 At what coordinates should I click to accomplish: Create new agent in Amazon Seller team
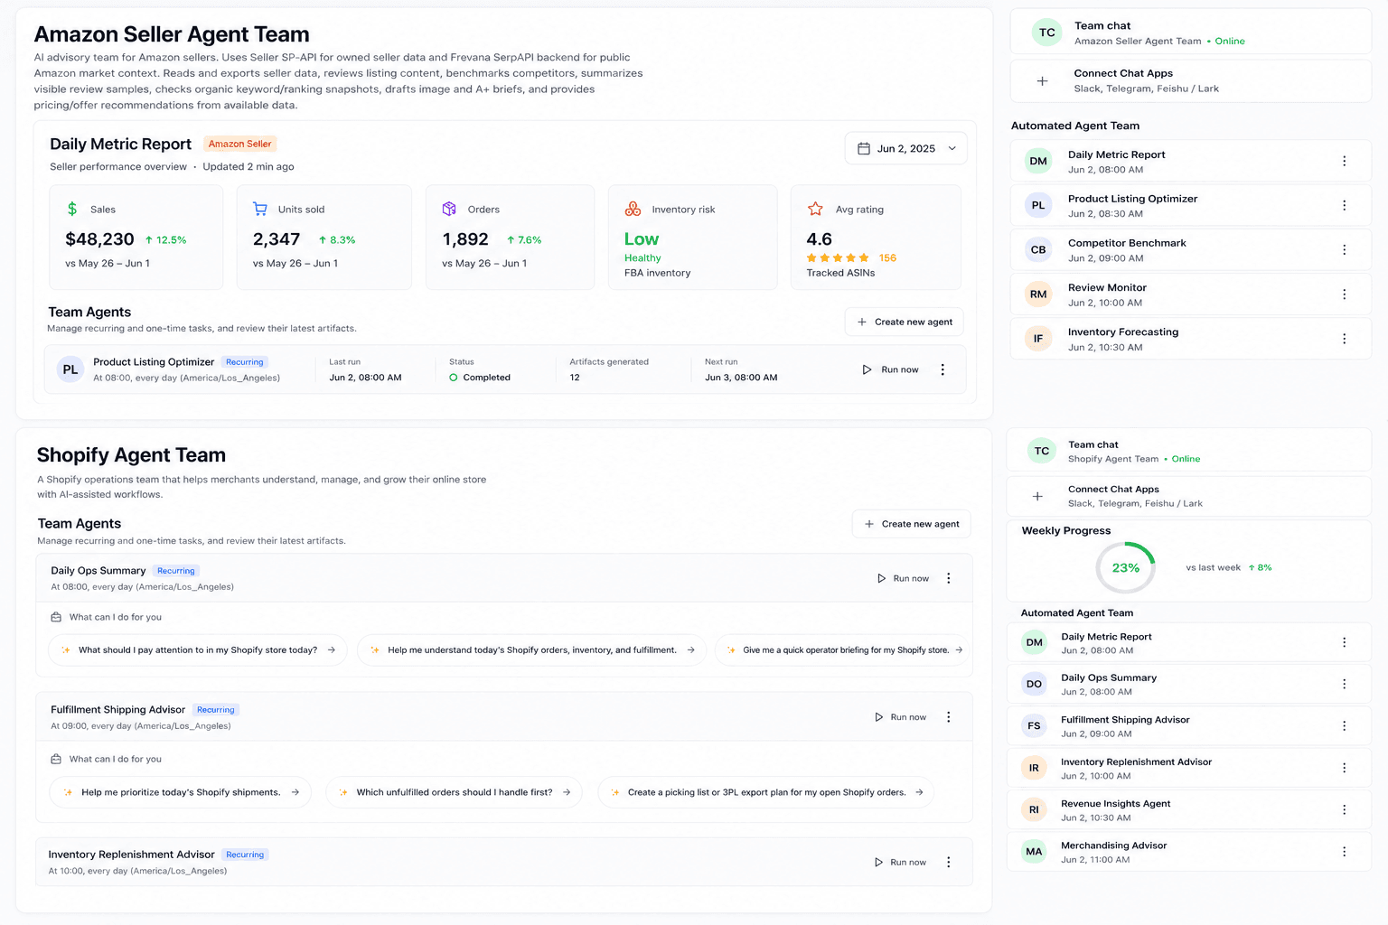[x=905, y=322]
